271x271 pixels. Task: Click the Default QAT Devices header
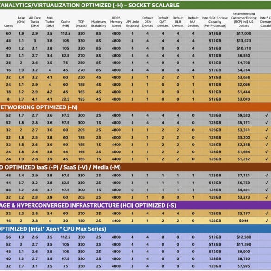point(163,22)
